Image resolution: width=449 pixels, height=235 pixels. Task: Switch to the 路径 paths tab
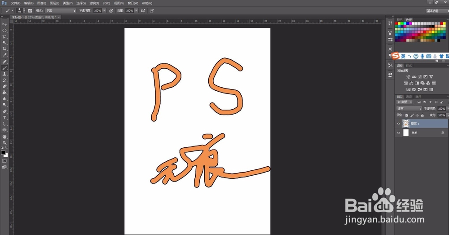point(418,97)
